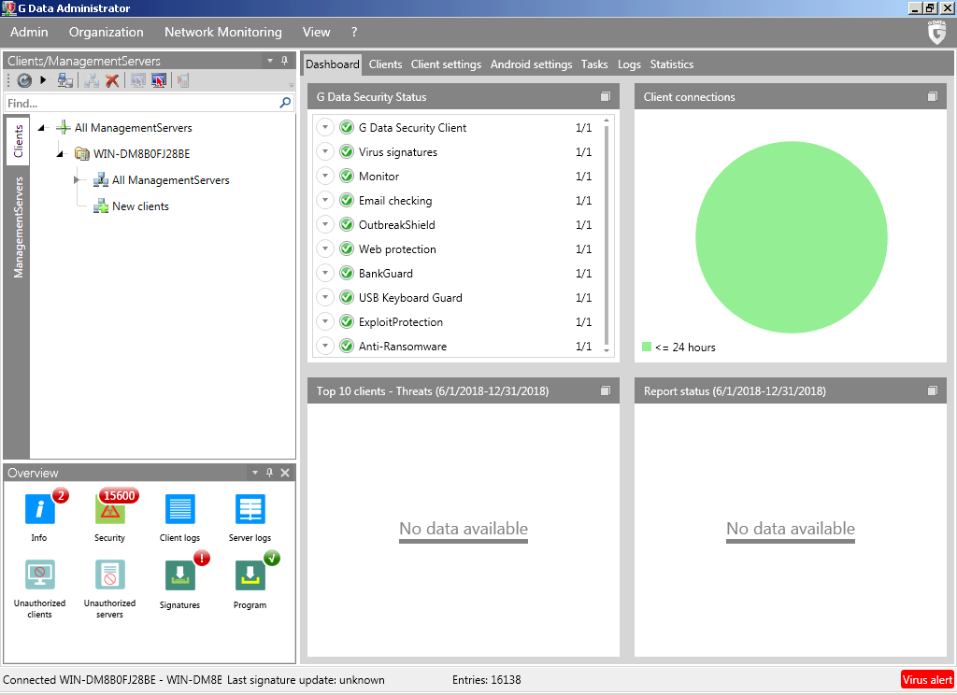
Task: Open the Info overview icon
Action: (x=39, y=510)
